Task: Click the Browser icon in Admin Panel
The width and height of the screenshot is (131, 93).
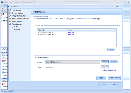Action: pos(3,72)
